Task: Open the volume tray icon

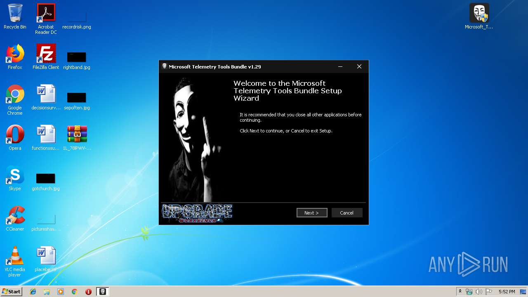Action: [479, 292]
